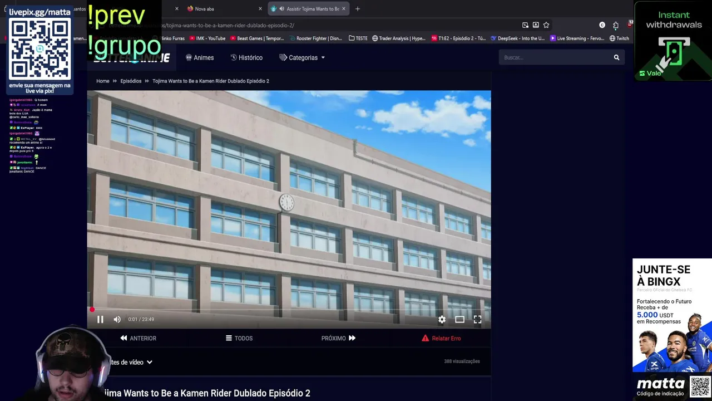Open the browser extensions puzzle icon
Image resolution: width=712 pixels, height=401 pixels.
tap(616, 25)
